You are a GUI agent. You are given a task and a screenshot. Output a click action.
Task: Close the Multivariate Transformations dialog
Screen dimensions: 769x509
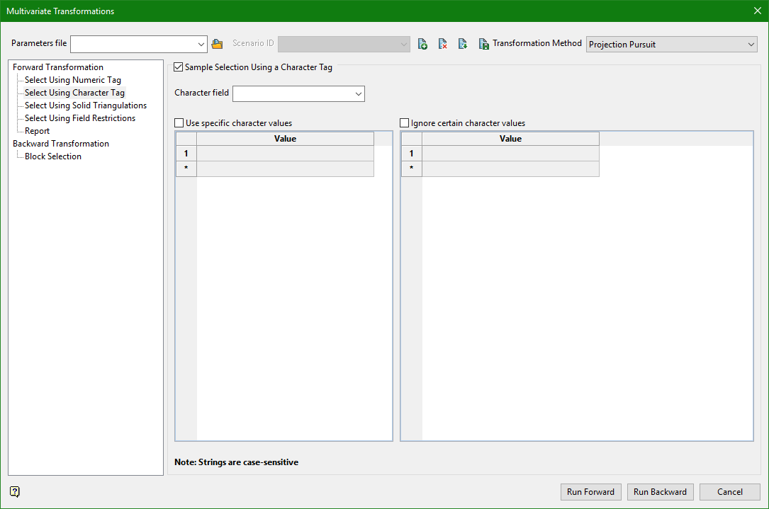pos(757,11)
